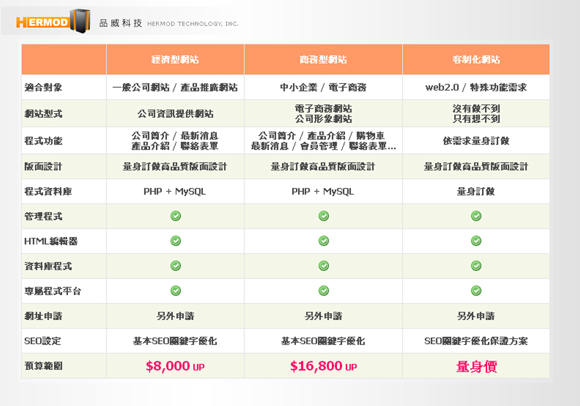Click the HERMOD logo at top left

(x=43, y=23)
